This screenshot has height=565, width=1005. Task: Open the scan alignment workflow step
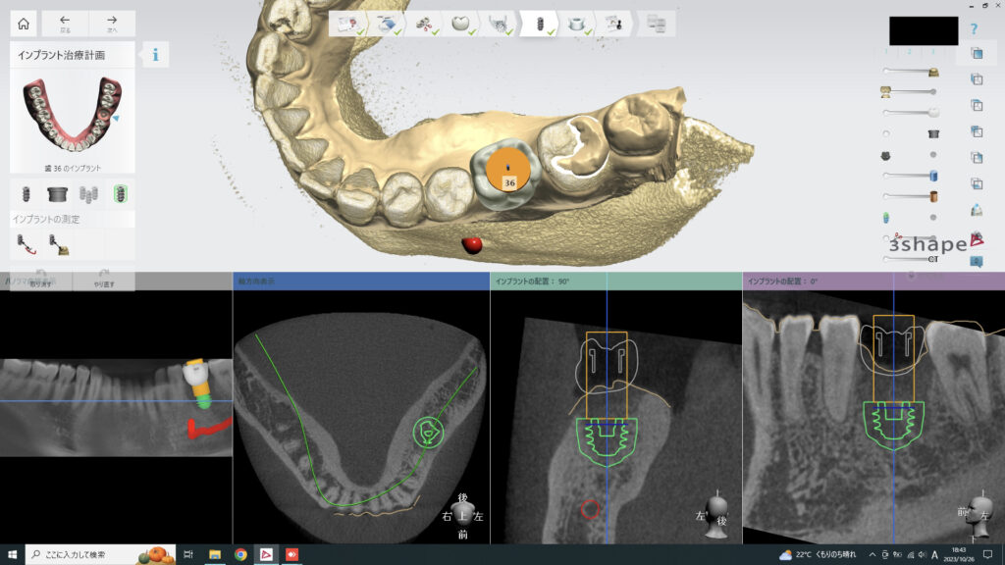click(x=386, y=24)
